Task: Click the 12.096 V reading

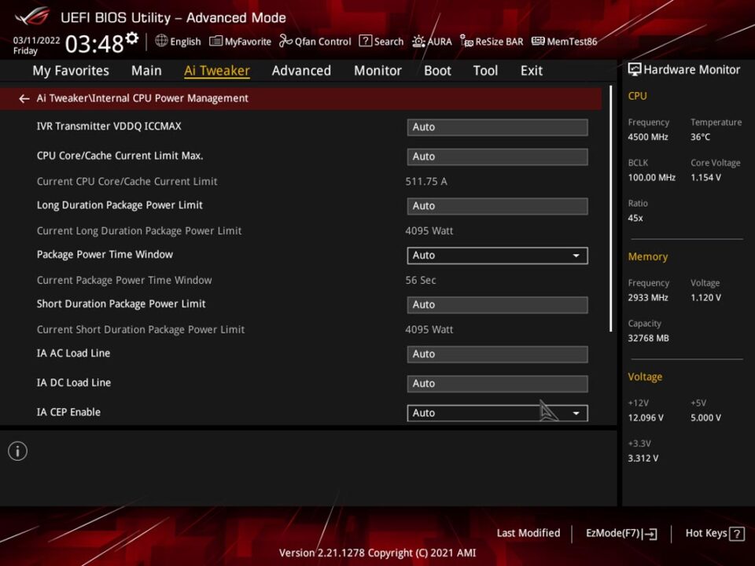Action: coord(645,417)
